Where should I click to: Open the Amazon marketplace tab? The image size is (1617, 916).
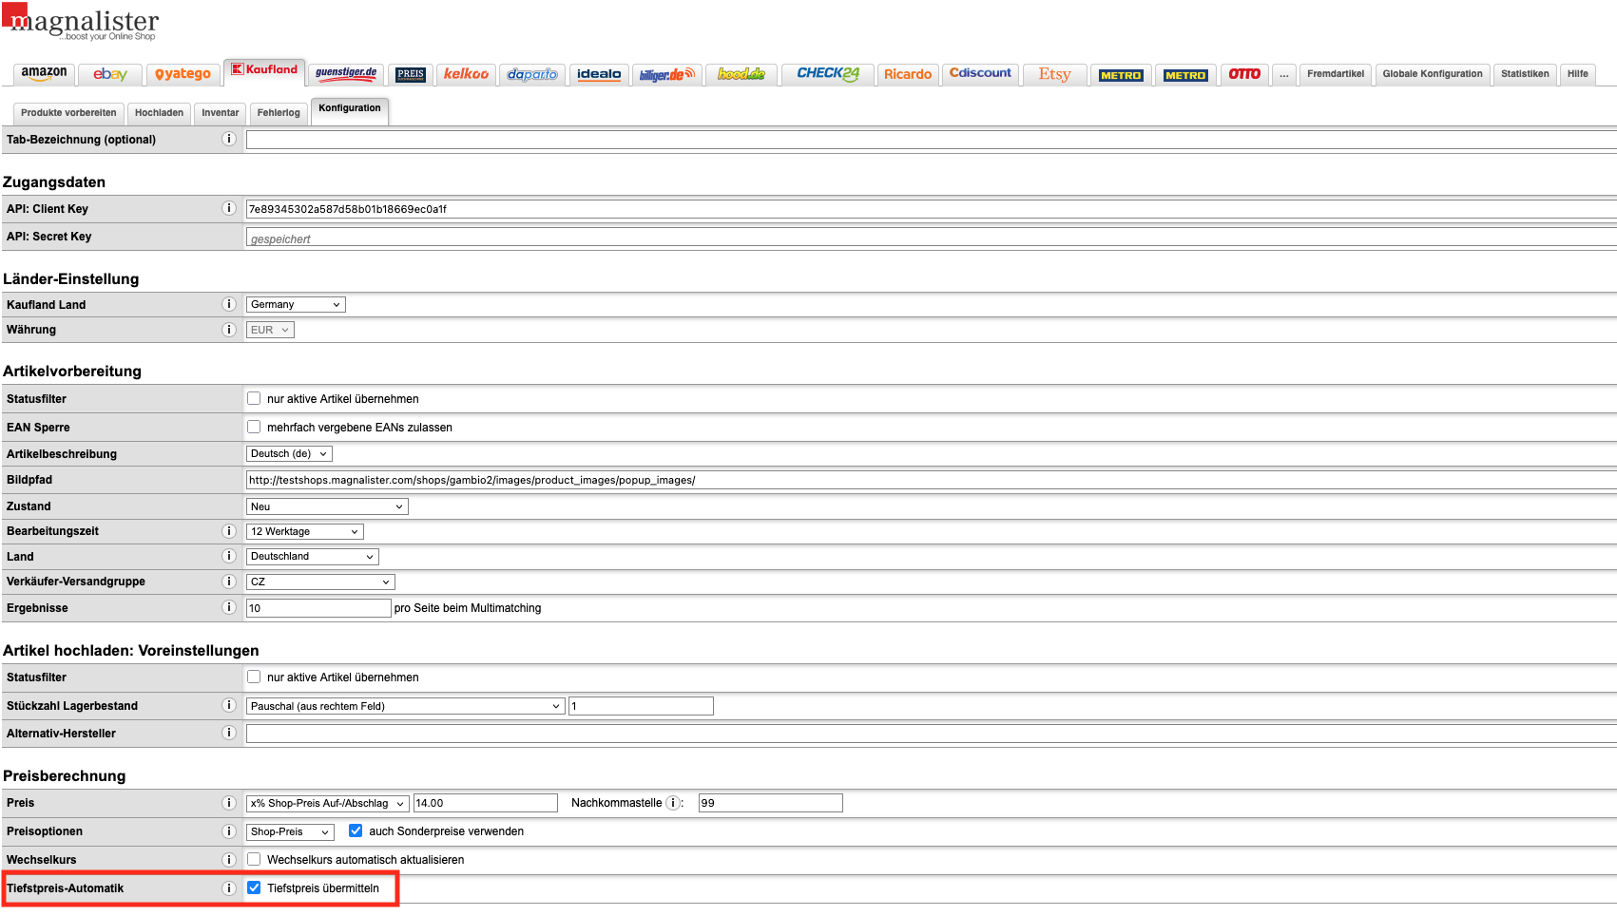point(45,74)
